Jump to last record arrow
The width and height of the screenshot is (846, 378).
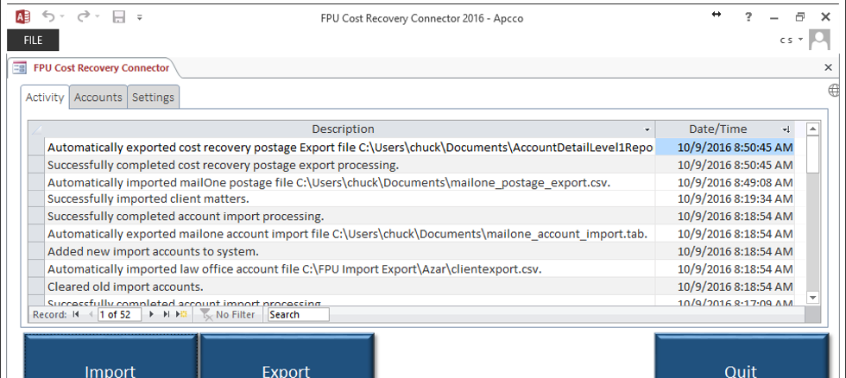(x=166, y=314)
